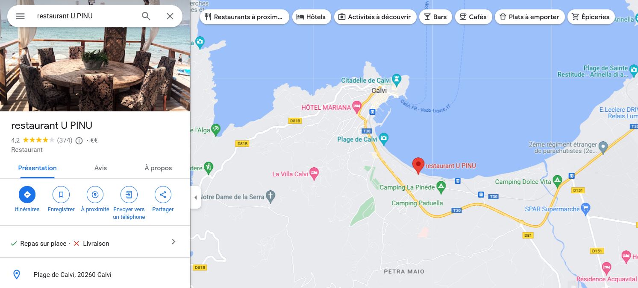
Task: Click the search magnifier icon
Action: (146, 16)
